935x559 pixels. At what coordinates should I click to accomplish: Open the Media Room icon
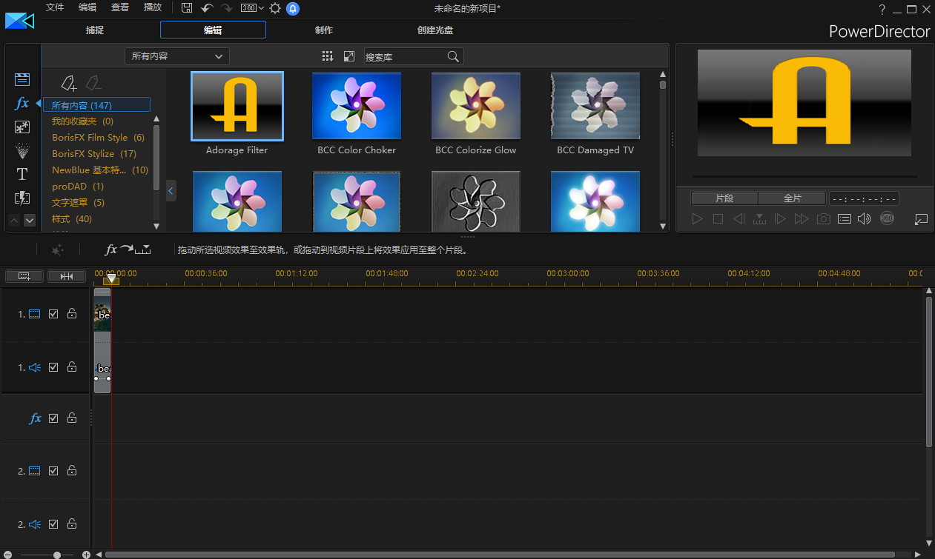tap(22, 80)
